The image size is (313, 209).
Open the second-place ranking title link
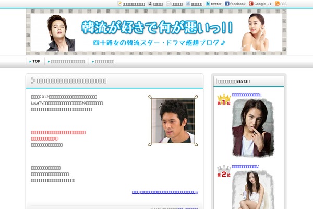click(x=245, y=166)
